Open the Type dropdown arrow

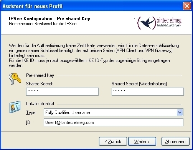pos(180,112)
